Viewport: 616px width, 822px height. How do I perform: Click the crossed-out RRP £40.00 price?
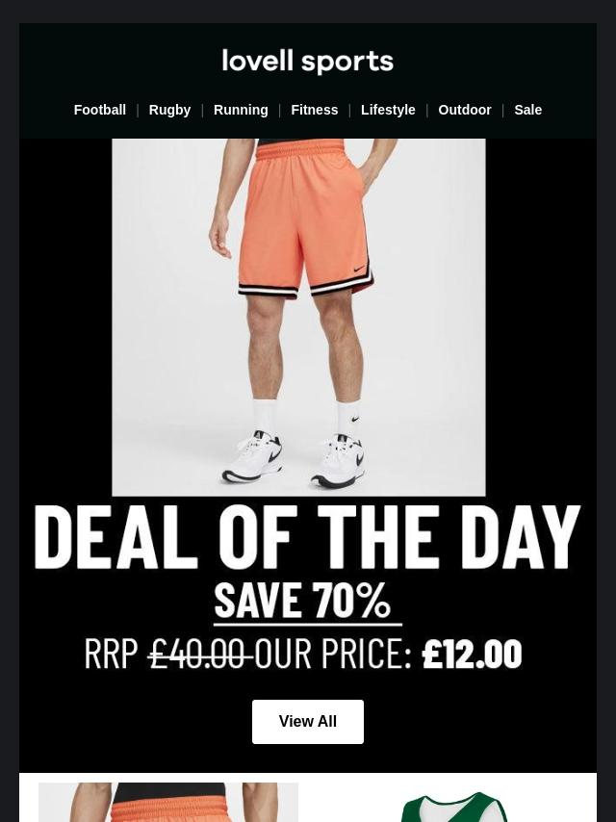pos(168,654)
